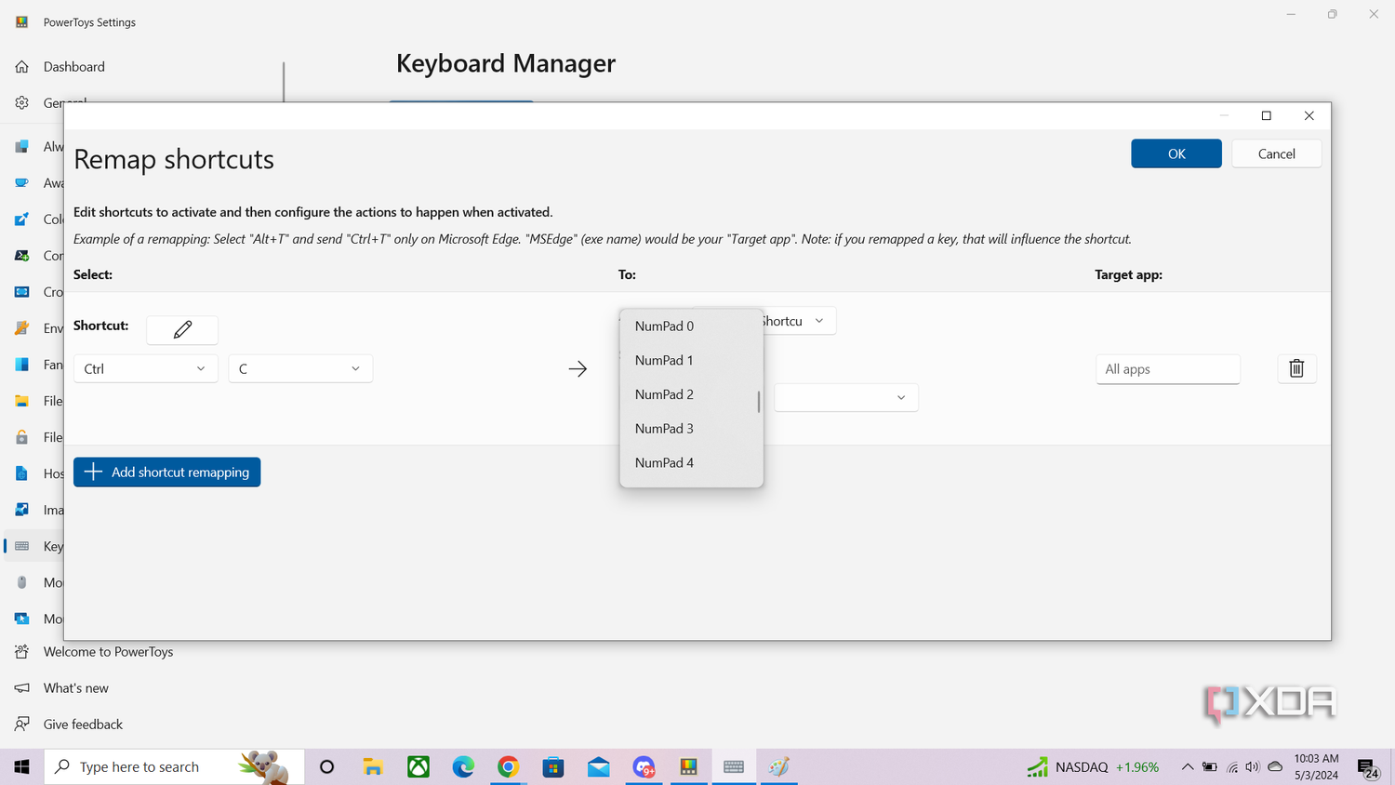Click the Always On Top sidebar icon

[x=22, y=147]
